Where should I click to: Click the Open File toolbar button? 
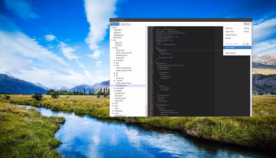pyautogui.click(x=125, y=24)
